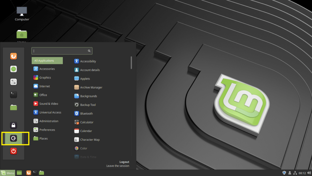Screen dimensions: 312x176
Task: Open the Calculator application
Action: click(86, 122)
